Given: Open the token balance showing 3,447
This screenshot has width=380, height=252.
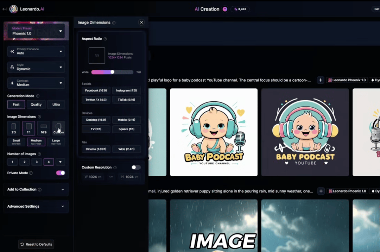Looking at the screenshot, I should [240, 9].
